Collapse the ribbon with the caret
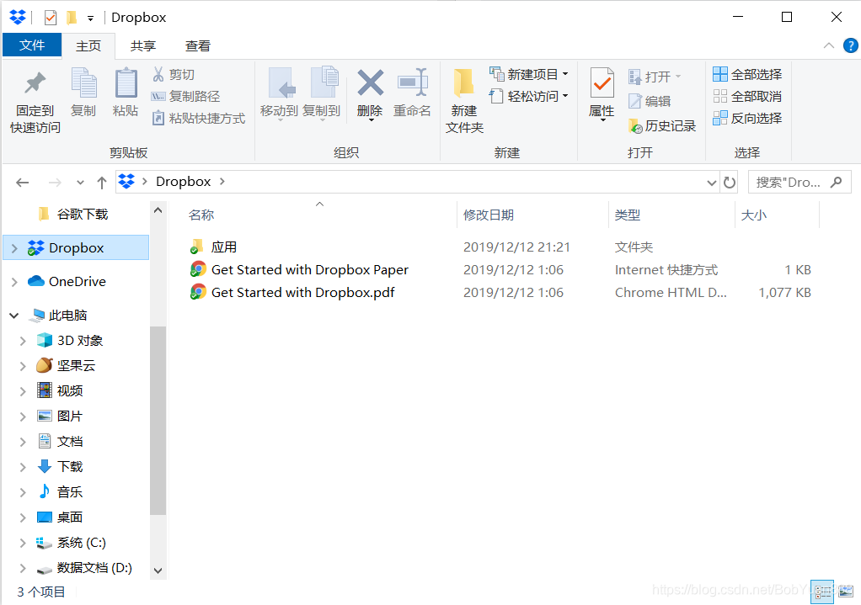Image resolution: width=861 pixels, height=605 pixels. pyautogui.click(x=829, y=45)
